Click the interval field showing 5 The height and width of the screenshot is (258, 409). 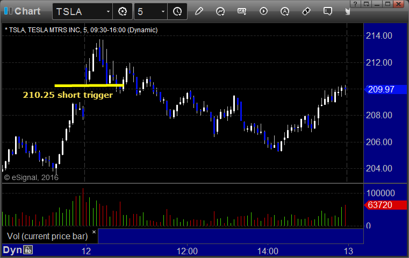click(151, 11)
